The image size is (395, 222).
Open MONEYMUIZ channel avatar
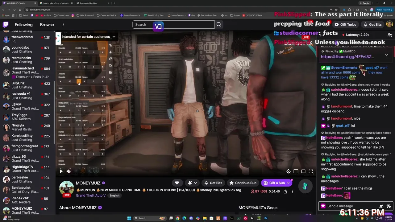tap(66, 188)
